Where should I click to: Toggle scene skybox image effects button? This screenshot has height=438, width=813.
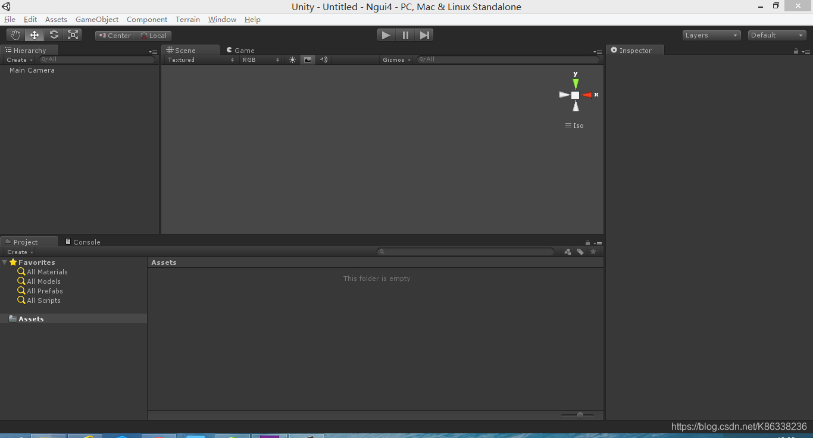(307, 60)
